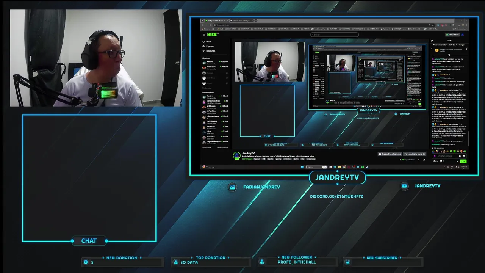Send message with green Chat button
The width and height of the screenshot is (485, 273).
click(x=463, y=161)
